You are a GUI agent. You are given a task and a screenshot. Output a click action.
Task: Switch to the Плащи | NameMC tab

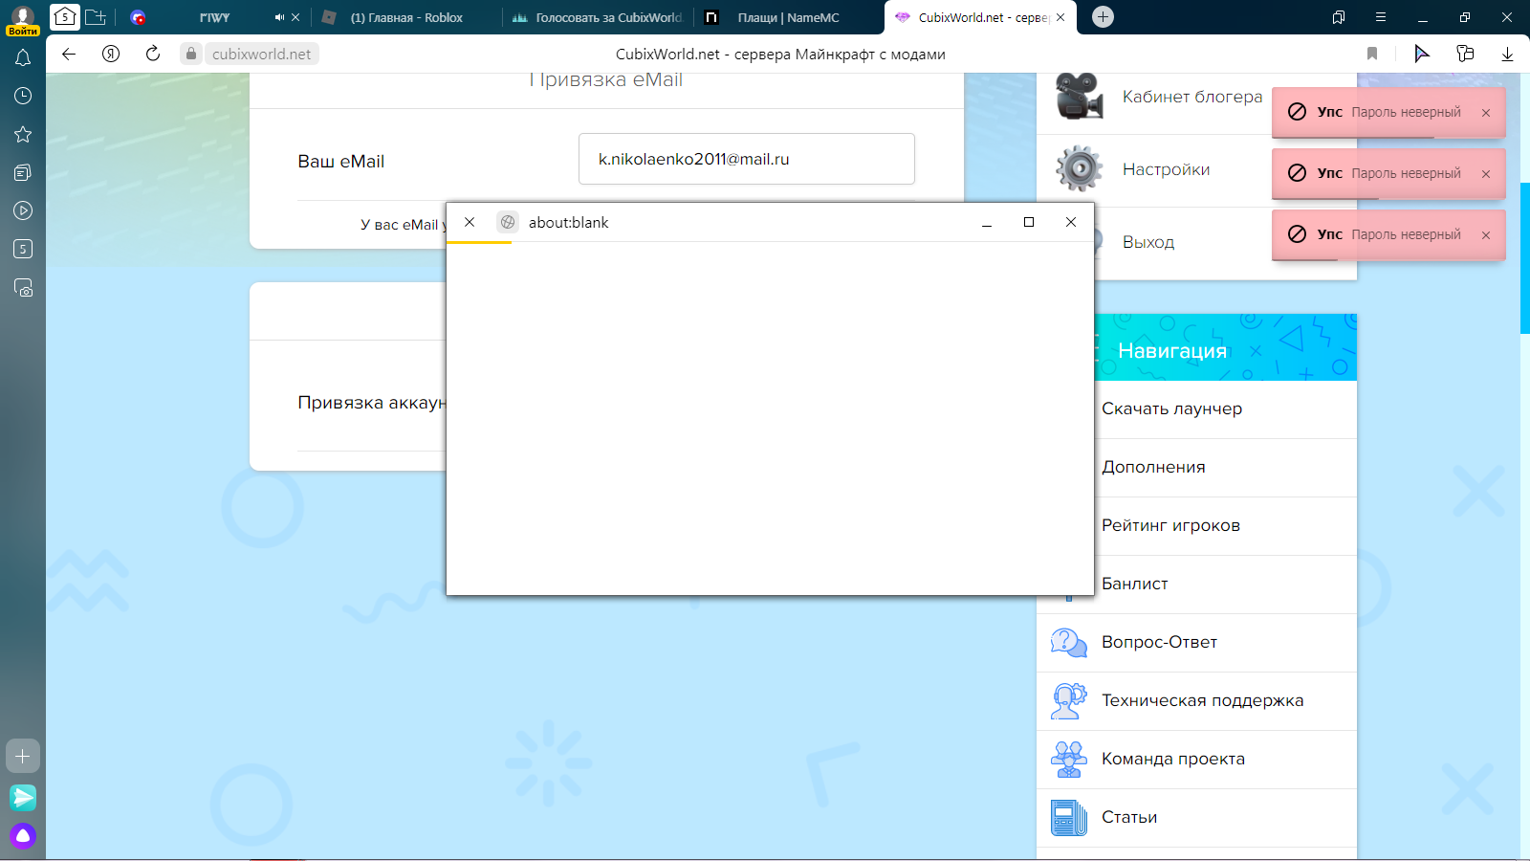coord(788,17)
